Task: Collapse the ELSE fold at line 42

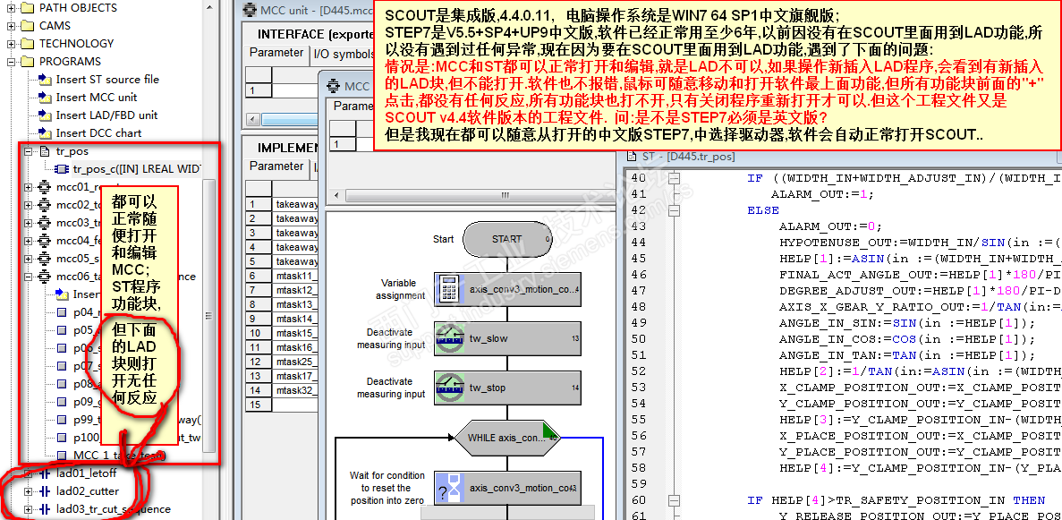Action: coord(674,211)
